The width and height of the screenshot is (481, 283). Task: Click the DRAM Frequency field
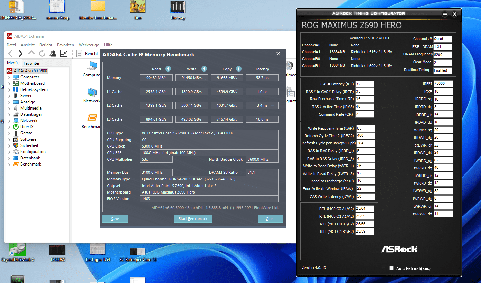click(x=443, y=55)
